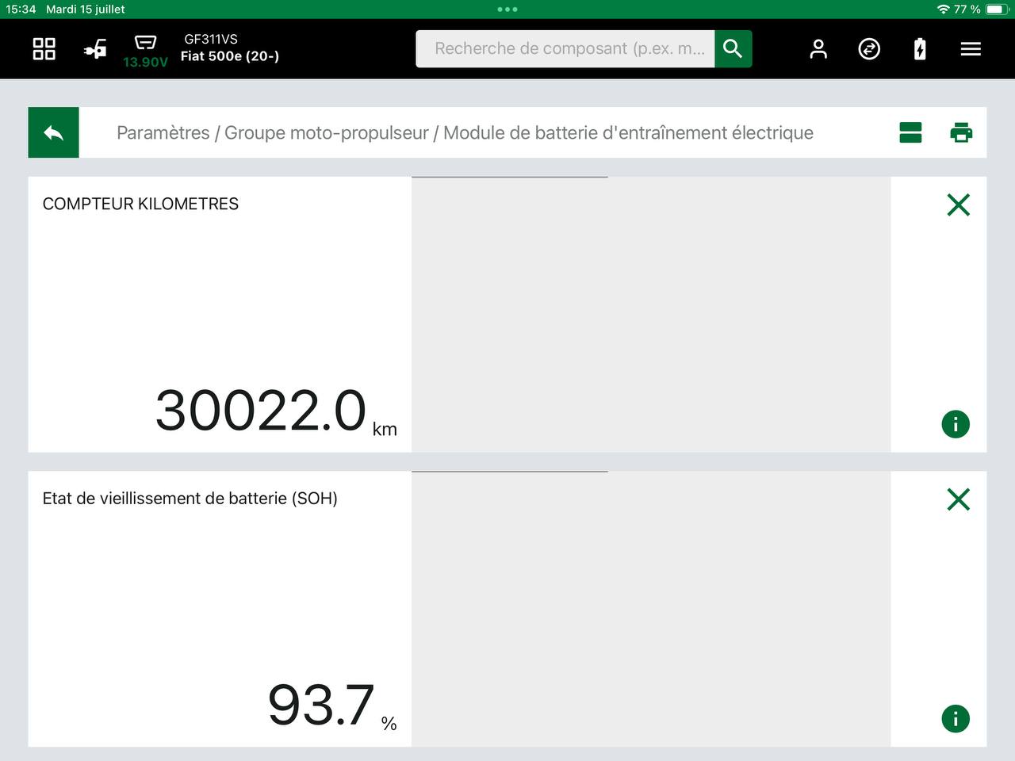The width and height of the screenshot is (1015, 761).
Task: Tap the vehicle connection plug icon
Action: 95,49
